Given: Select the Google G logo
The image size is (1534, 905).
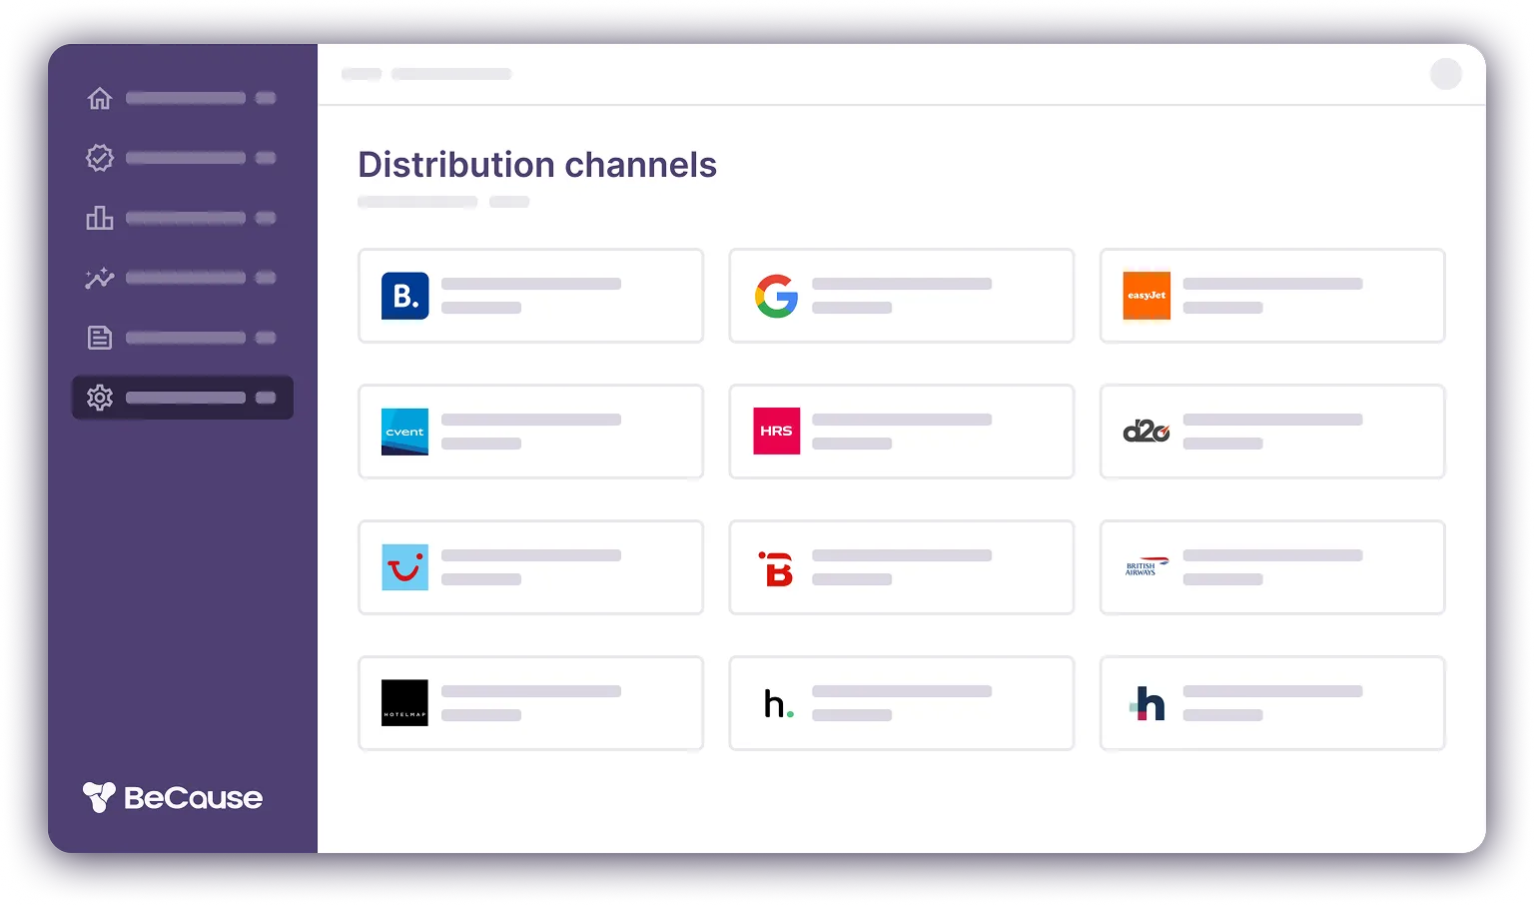Looking at the screenshot, I should pyautogui.click(x=776, y=296).
